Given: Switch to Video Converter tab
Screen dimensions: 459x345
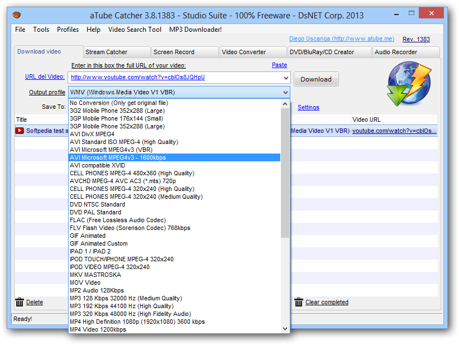Looking at the screenshot, I should click(253, 52).
